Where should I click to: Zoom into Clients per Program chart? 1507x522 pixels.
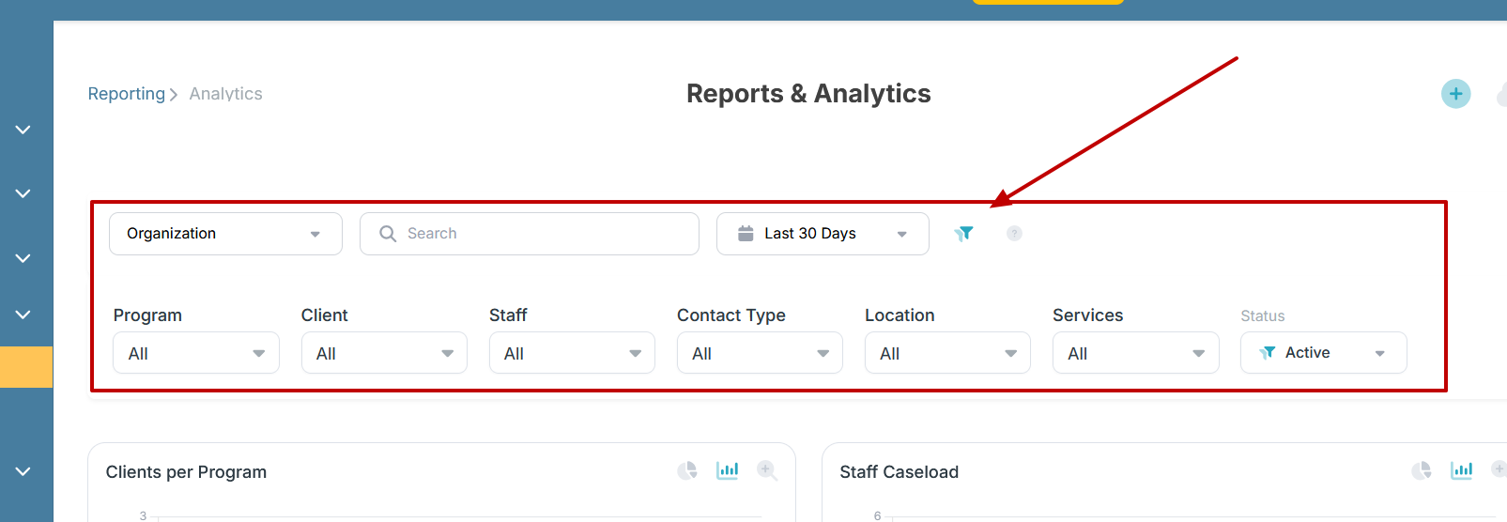click(x=767, y=470)
